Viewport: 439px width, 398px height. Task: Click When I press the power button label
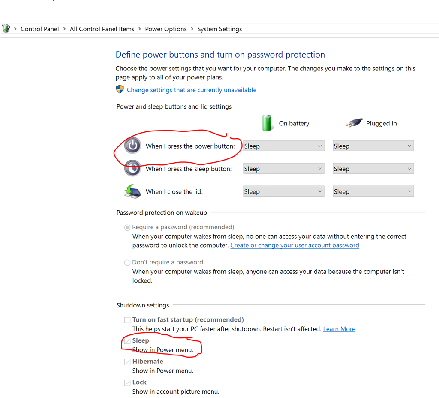(190, 146)
